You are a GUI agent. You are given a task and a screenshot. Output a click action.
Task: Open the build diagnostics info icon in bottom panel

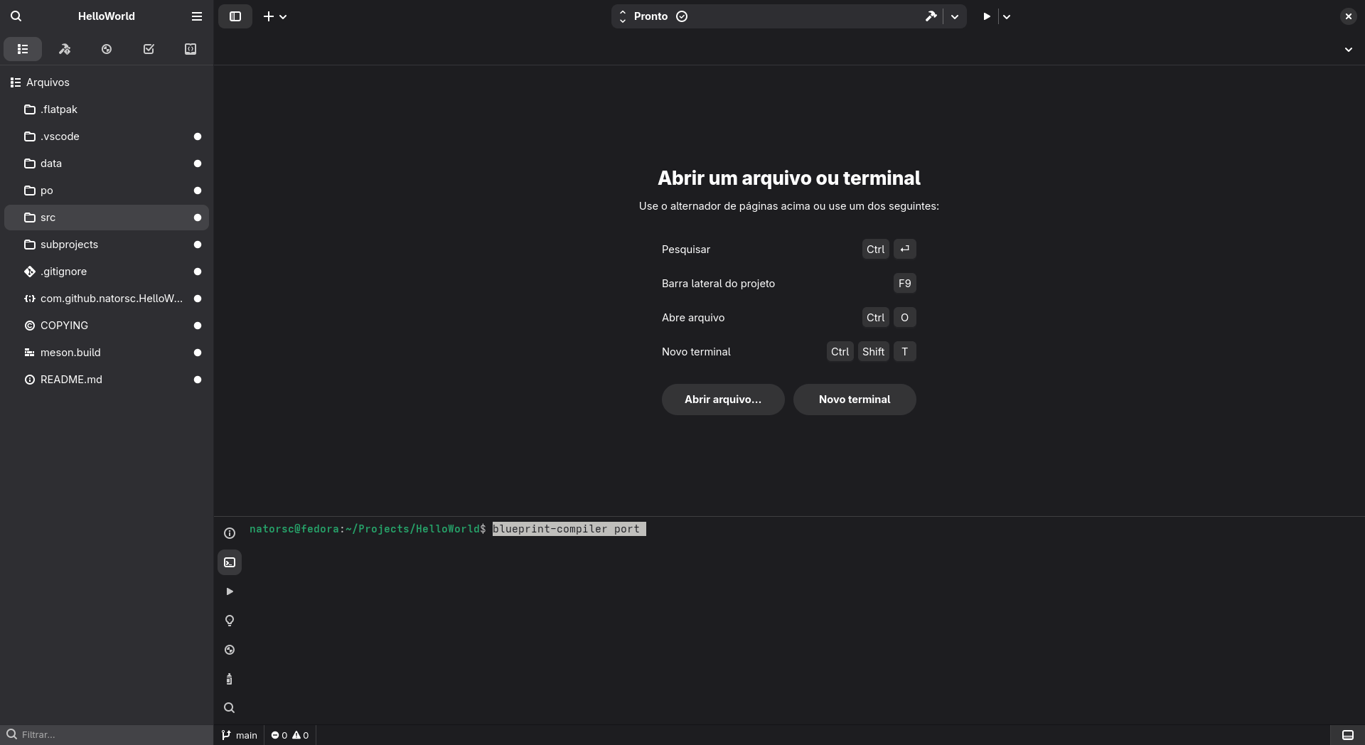230,533
